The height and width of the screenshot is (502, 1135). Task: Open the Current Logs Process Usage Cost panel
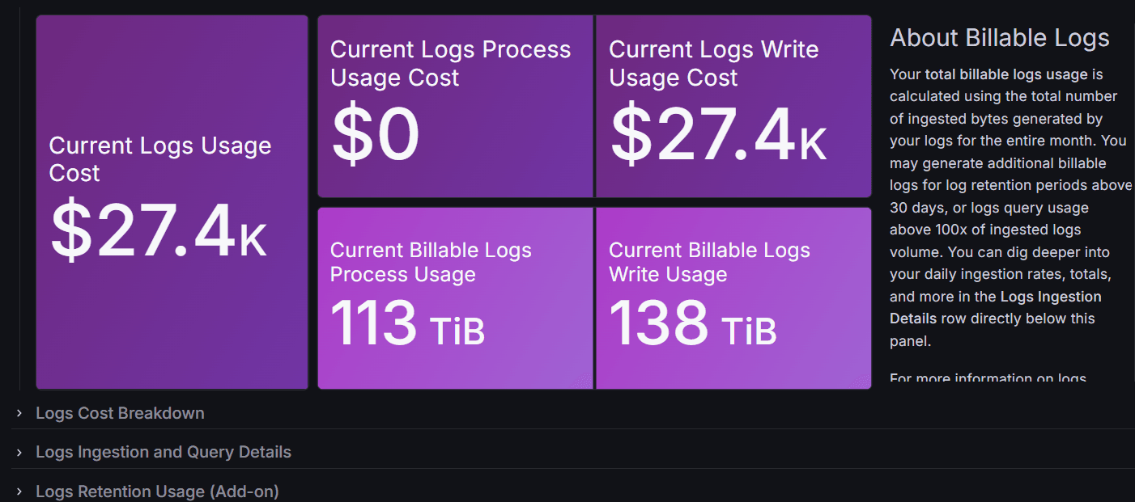(x=455, y=105)
